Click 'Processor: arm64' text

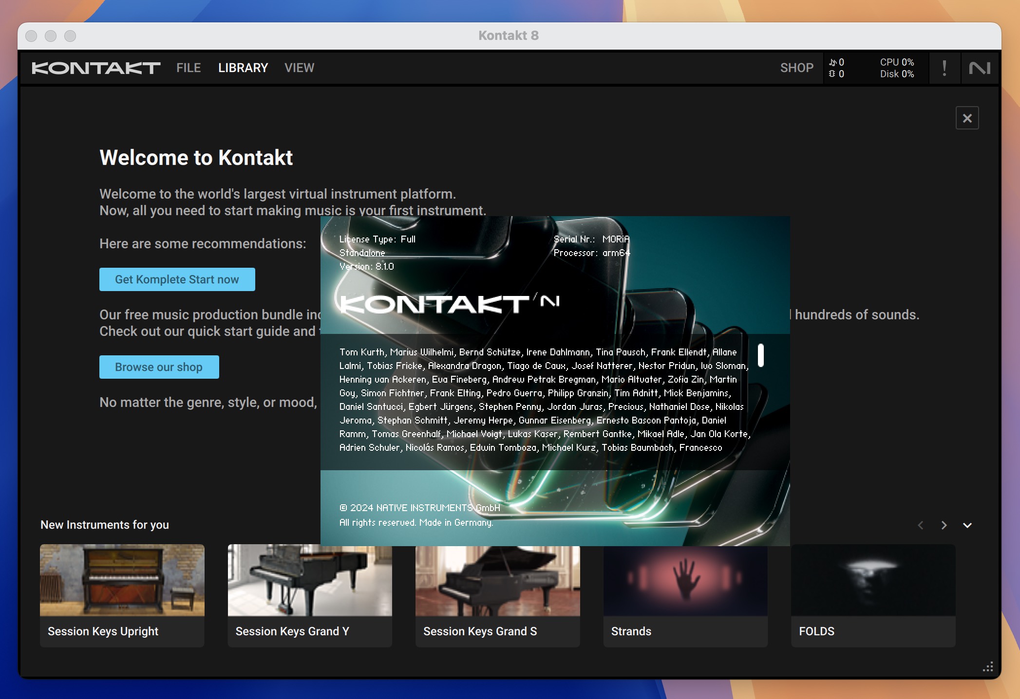pos(592,253)
